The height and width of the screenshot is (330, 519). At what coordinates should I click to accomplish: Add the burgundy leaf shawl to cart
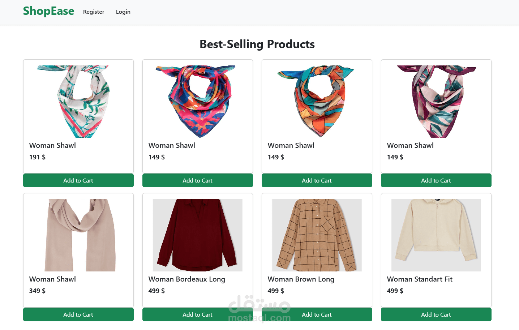pos(436,180)
